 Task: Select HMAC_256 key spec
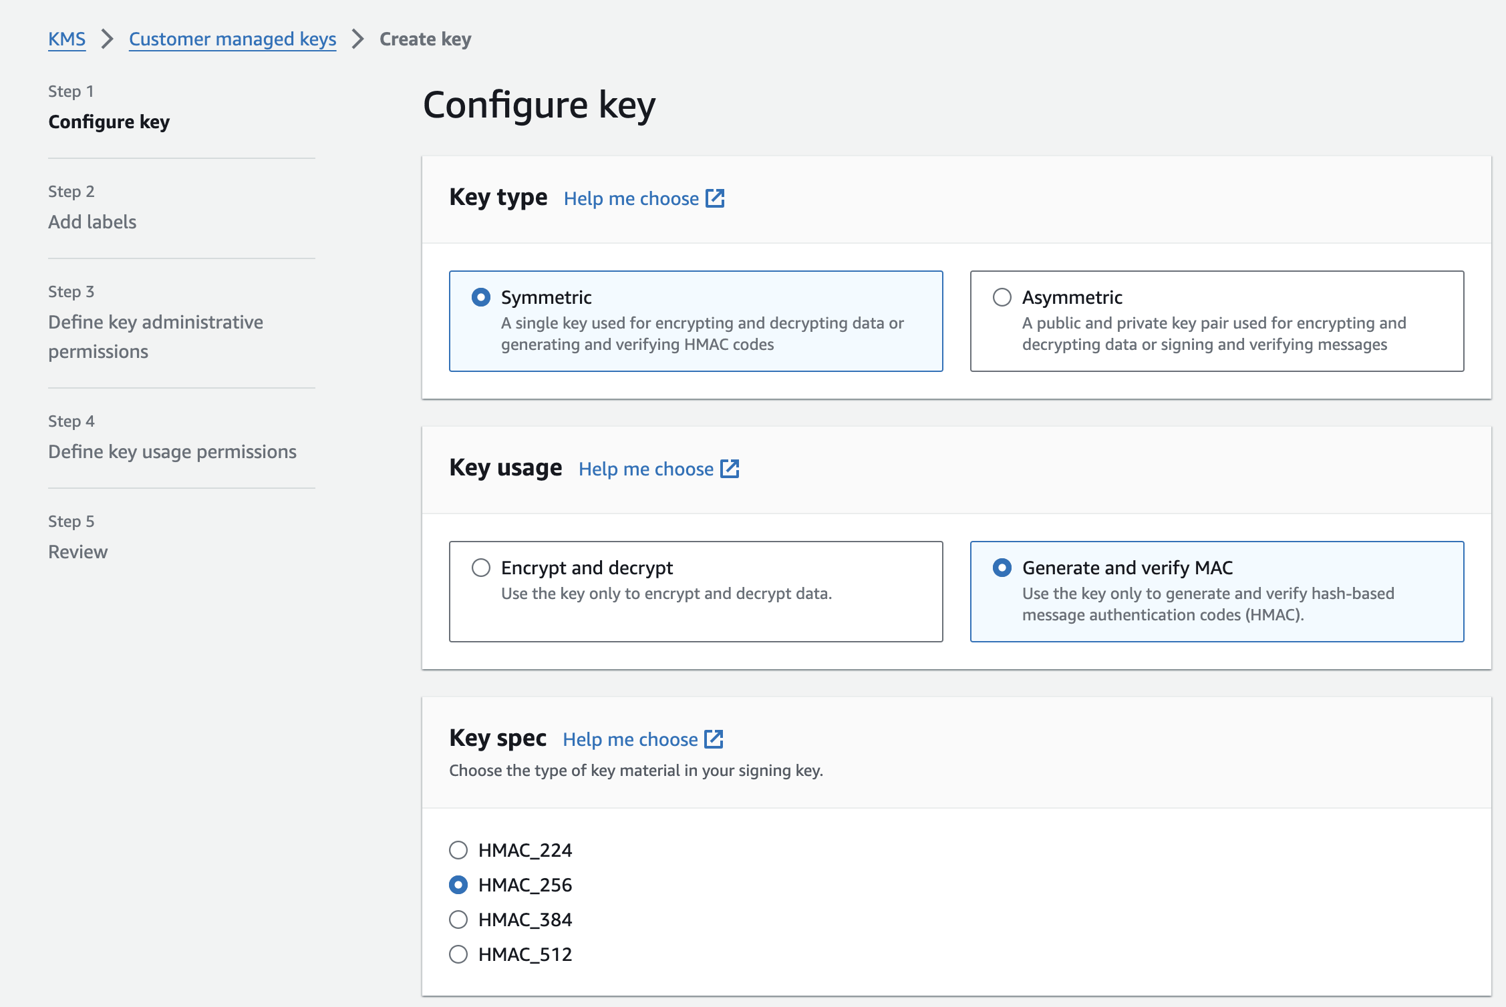458,885
